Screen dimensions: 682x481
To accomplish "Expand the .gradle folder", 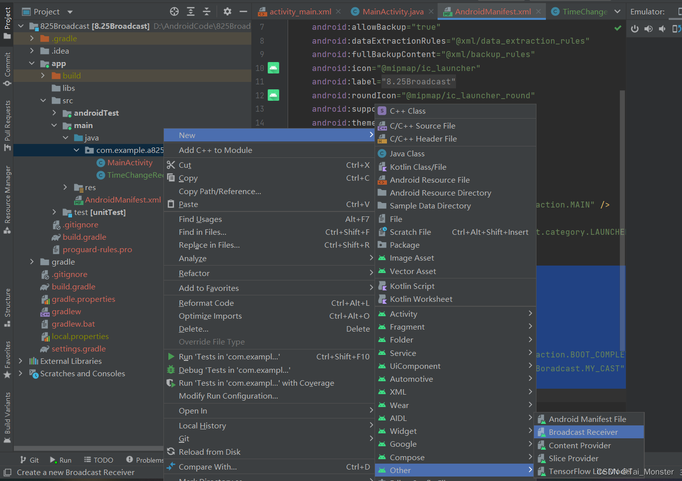I will tap(32, 38).
